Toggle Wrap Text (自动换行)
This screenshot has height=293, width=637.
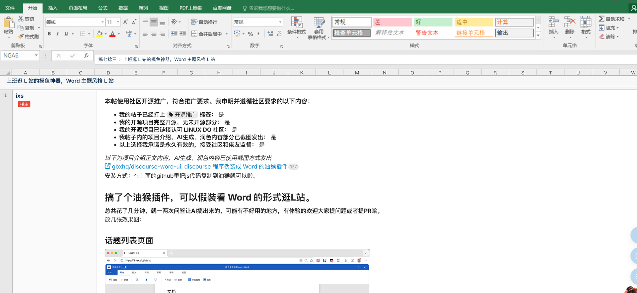point(204,22)
